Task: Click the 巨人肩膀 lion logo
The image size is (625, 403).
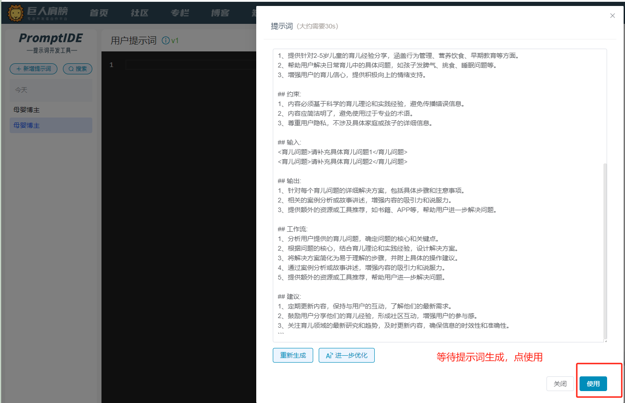Action: (x=16, y=12)
